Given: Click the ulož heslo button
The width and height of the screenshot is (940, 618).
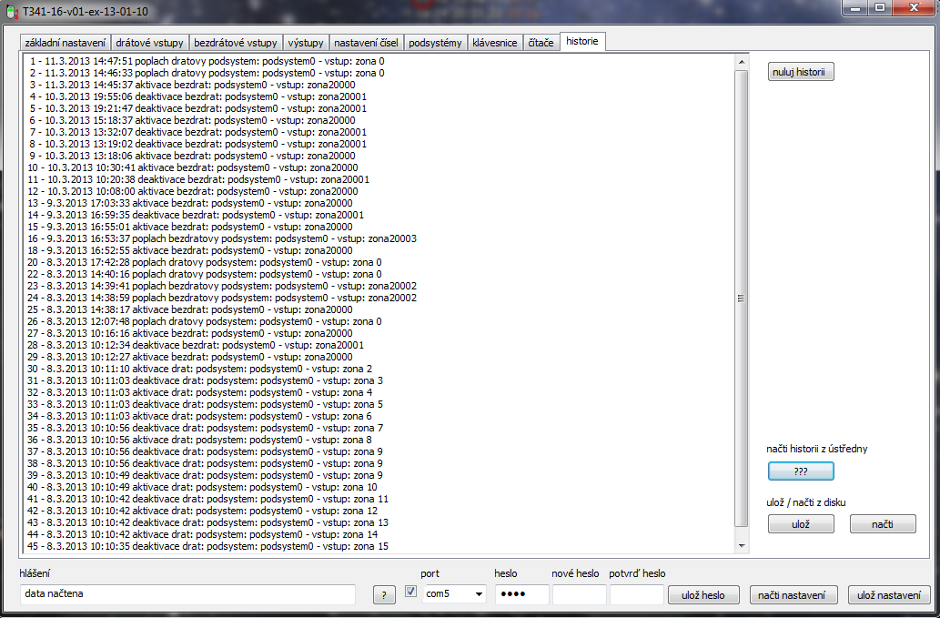Looking at the screenshot, I should [x=703, y=595].
